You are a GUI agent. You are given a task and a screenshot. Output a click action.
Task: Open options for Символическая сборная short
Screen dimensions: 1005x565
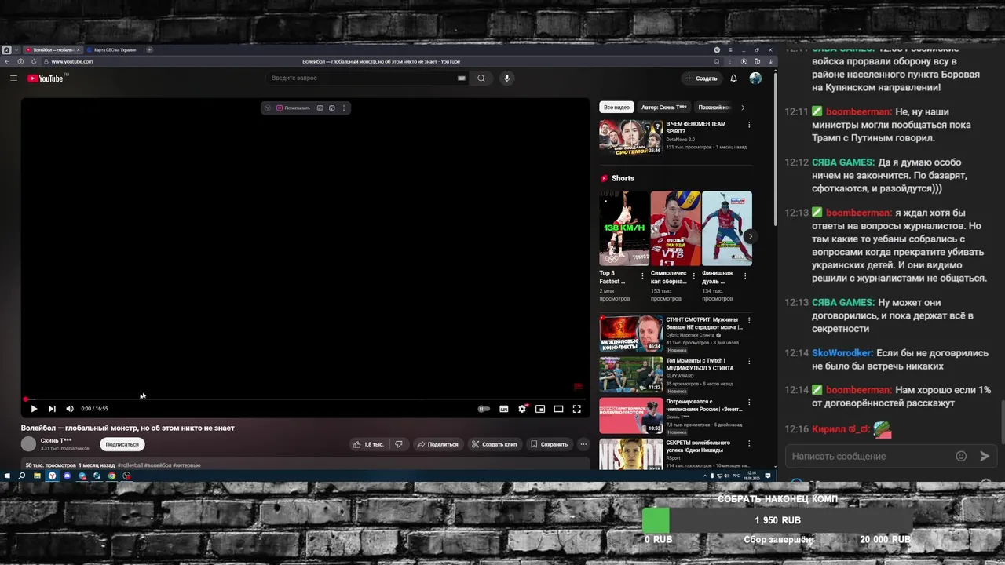tap(694, 276)
